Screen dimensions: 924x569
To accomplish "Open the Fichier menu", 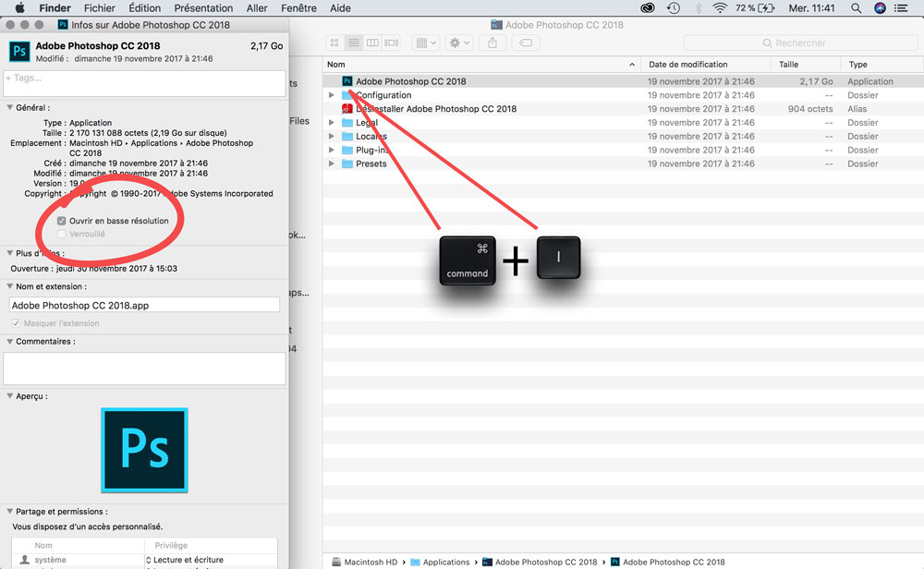I will (100, 8).
